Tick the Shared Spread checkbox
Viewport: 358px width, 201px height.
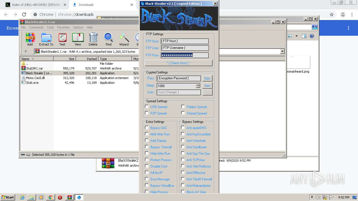tap(183, 113)
